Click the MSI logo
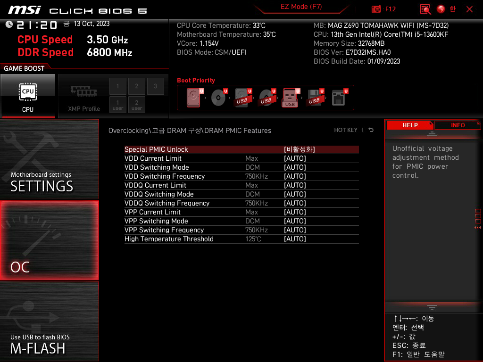483x362 pixels. click(25, 10)
